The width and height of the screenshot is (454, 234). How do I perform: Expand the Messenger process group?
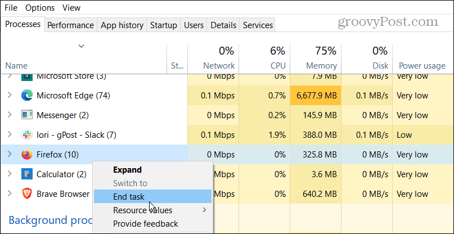[10, 115]
